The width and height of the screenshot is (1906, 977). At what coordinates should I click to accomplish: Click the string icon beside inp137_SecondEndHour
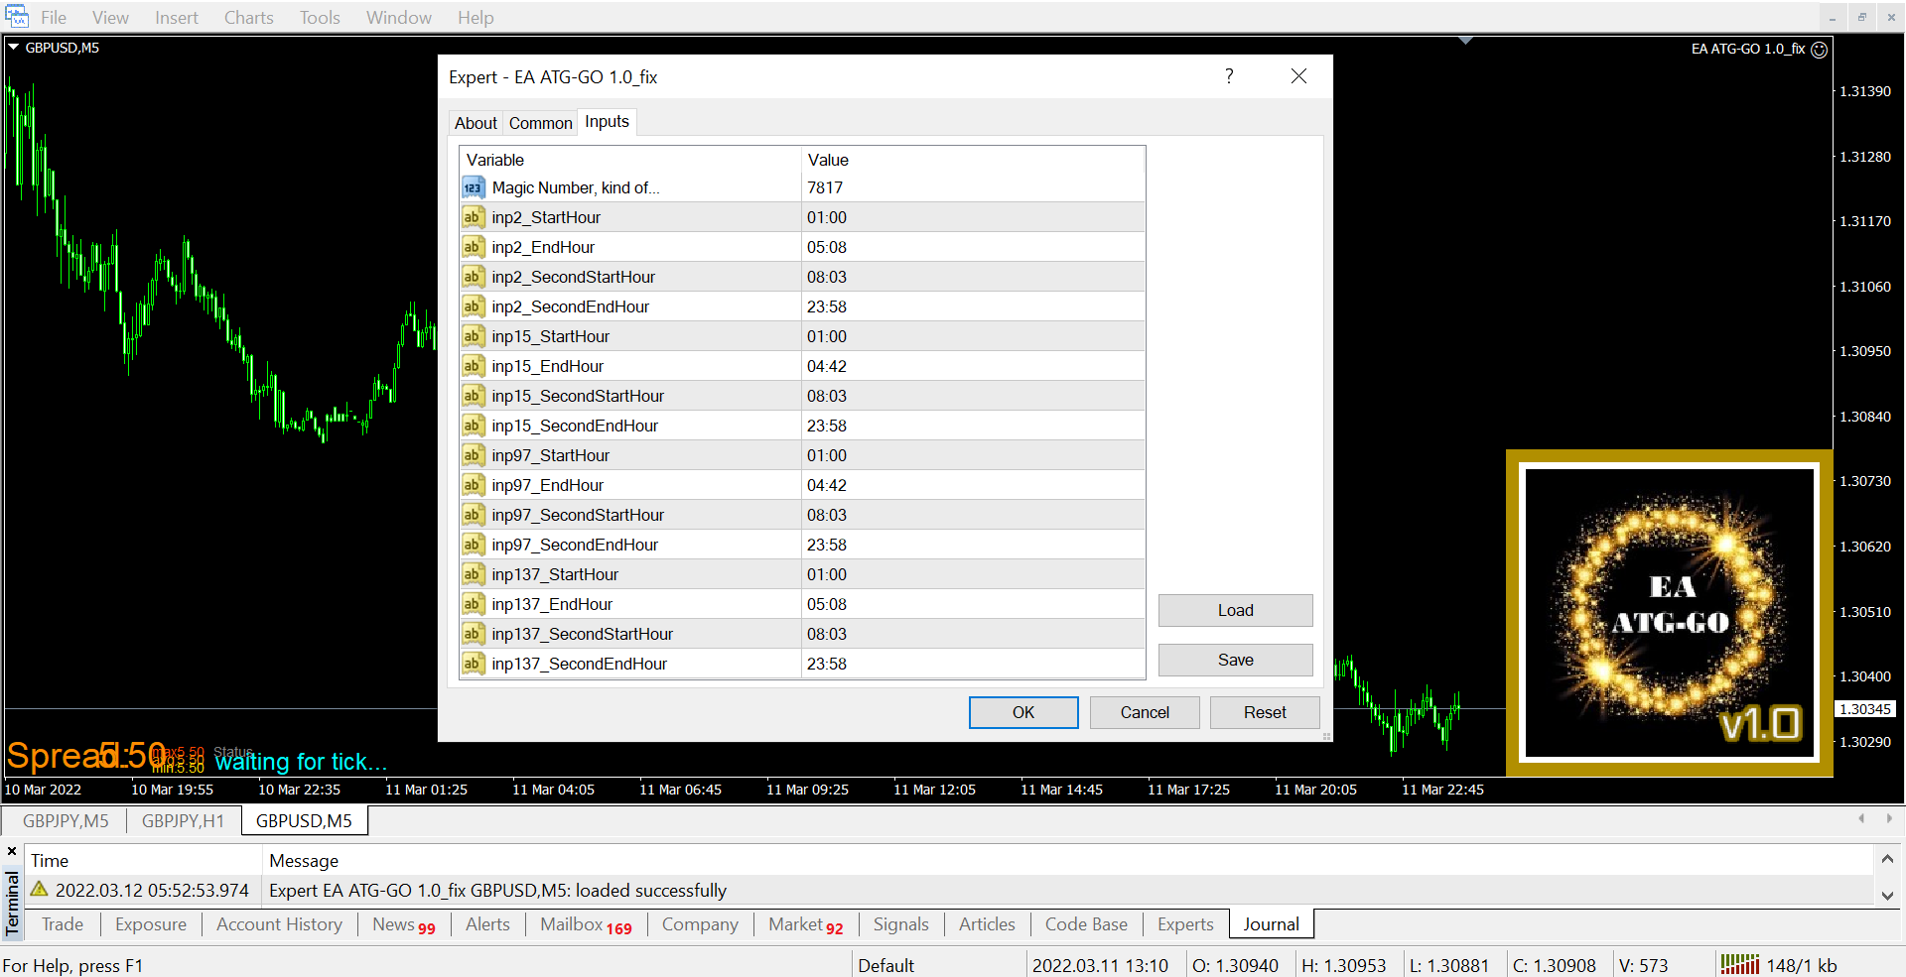pos(473,664)
